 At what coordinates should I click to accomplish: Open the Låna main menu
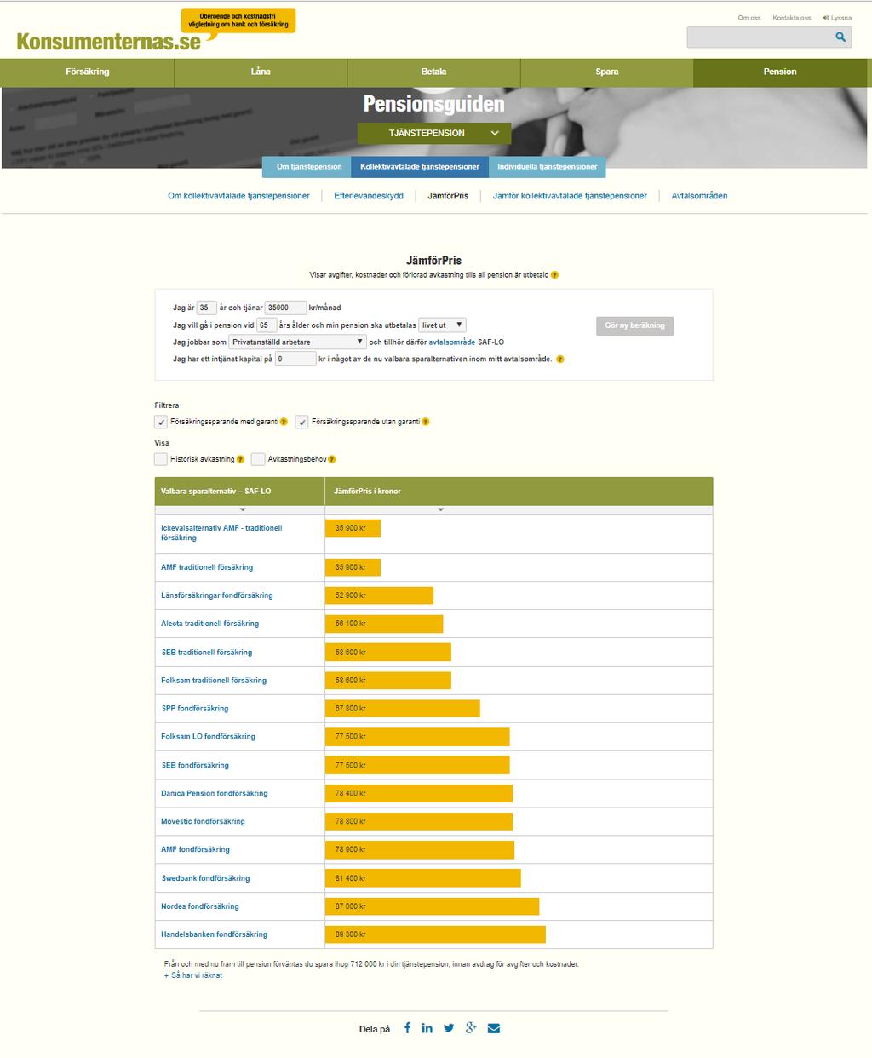[261, 72]
